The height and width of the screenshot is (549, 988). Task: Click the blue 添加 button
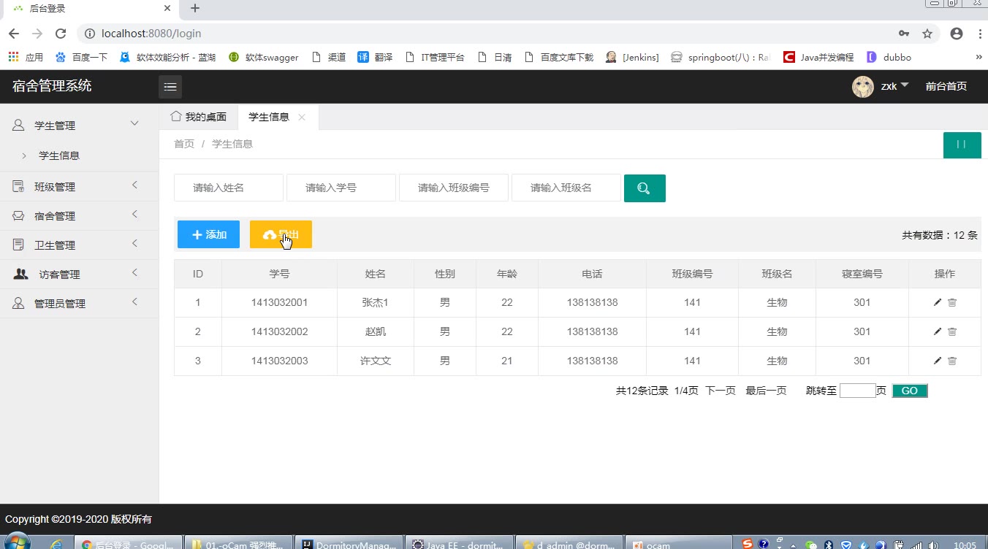[208, 234]
